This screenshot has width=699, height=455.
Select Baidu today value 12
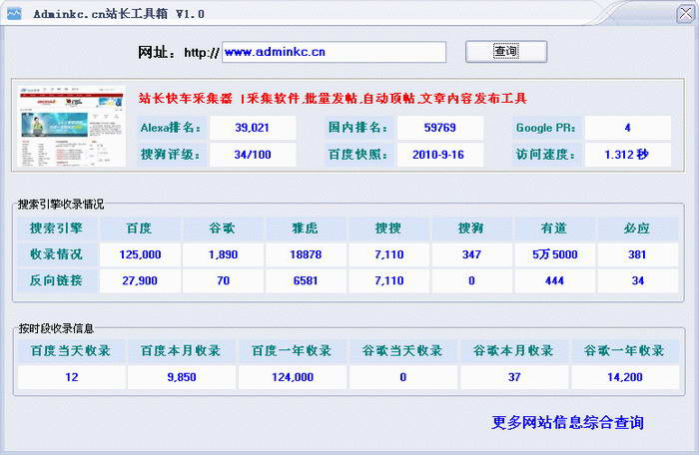(x=71, y=377)
